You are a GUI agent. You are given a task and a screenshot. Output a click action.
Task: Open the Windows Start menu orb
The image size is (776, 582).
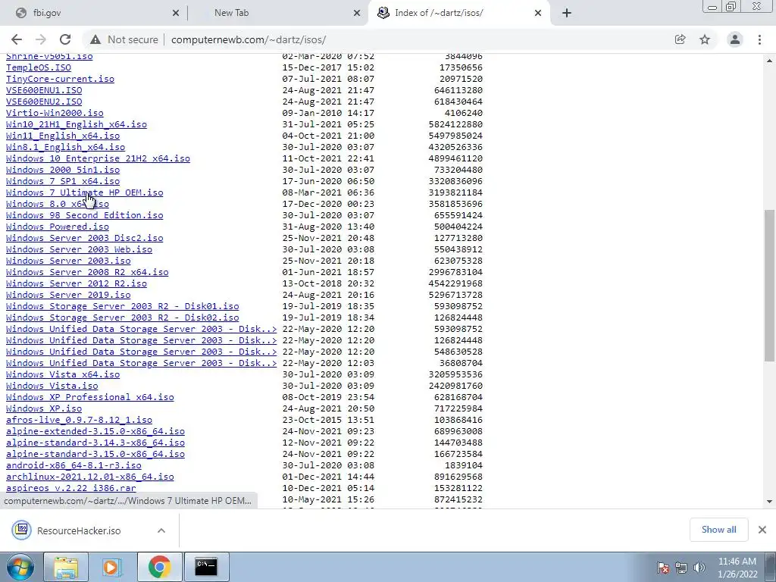pyautogui.click(x=20, y=567)
